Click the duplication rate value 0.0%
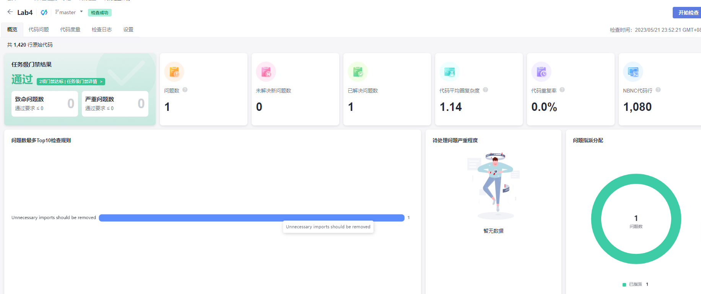 544,107
